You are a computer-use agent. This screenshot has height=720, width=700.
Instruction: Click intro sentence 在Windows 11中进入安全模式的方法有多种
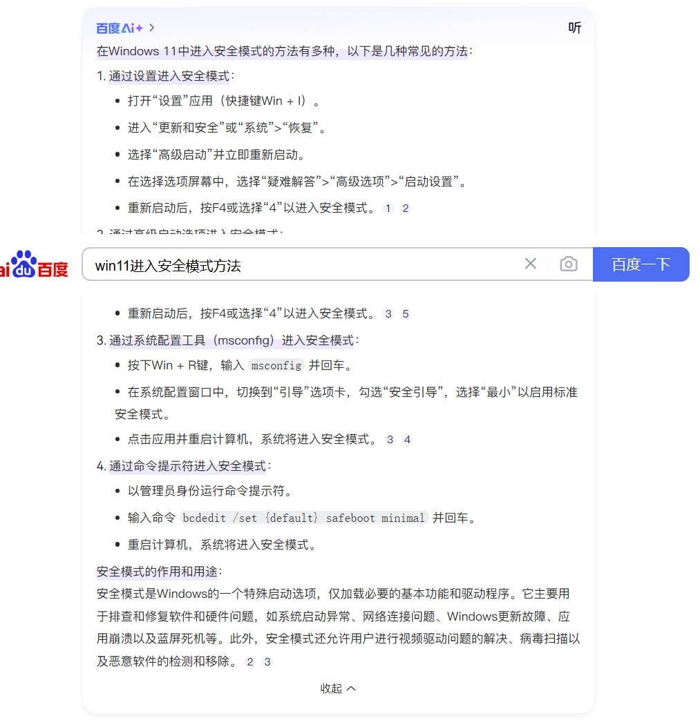216,51
